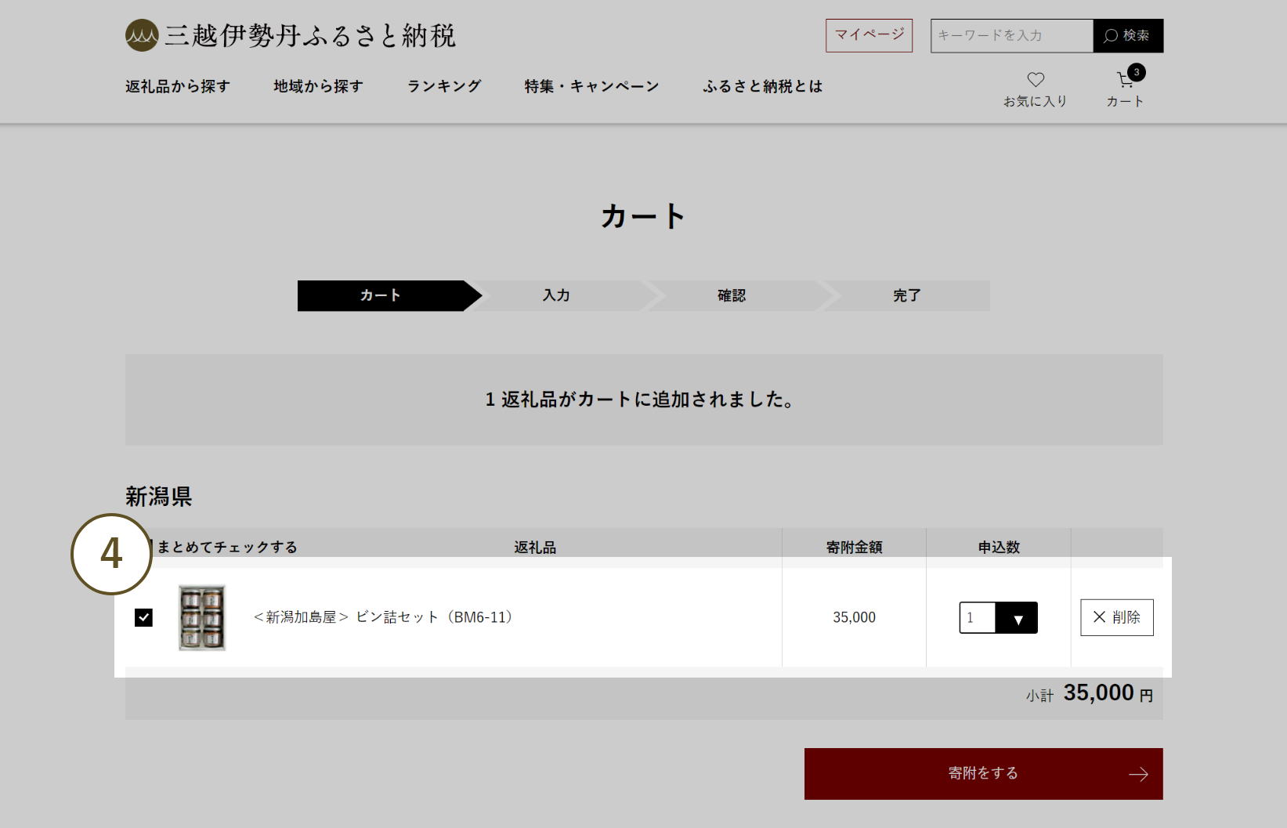Viewport: 1287px width, 828px height.
Task: Click the 寄附をする donate button
Action: (983, 773)
